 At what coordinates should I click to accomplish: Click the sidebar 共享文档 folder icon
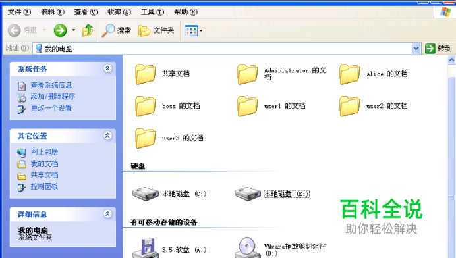pos(22,176)
